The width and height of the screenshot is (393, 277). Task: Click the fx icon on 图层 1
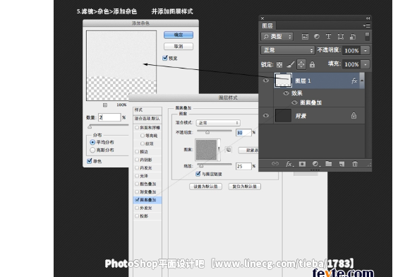pos(354,81)
